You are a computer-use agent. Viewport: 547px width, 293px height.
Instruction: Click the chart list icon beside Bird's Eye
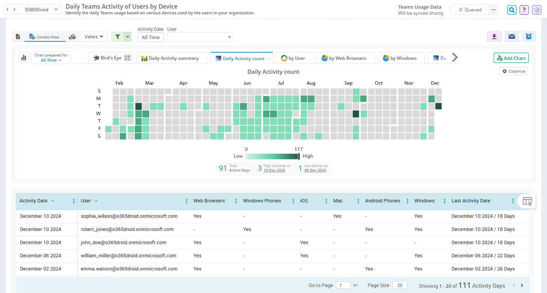(24, 57)
